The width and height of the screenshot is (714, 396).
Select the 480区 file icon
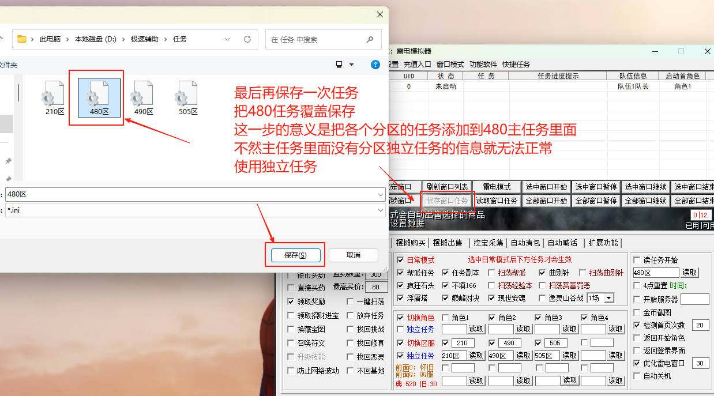pyautogui.click(x=99, y=98)
